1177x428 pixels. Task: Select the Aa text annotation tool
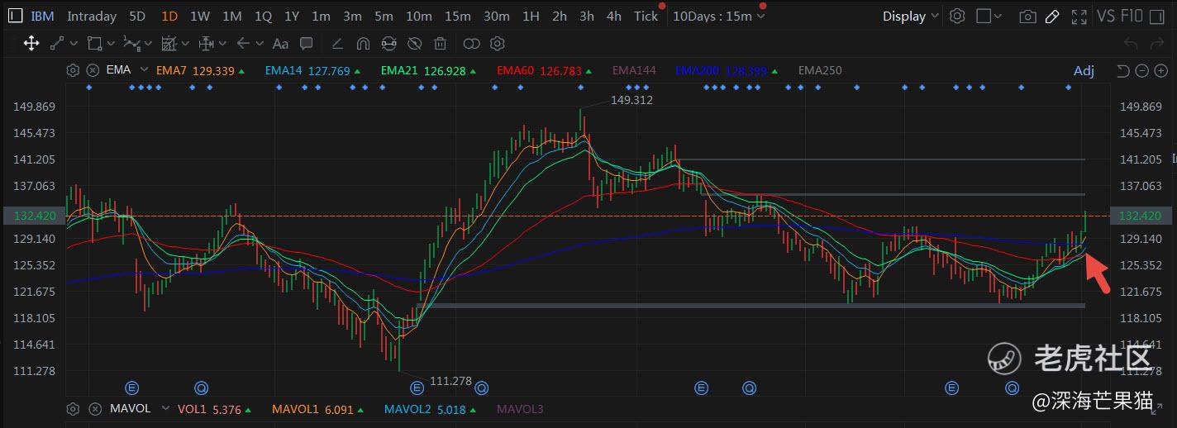click(x=280, y=43)
